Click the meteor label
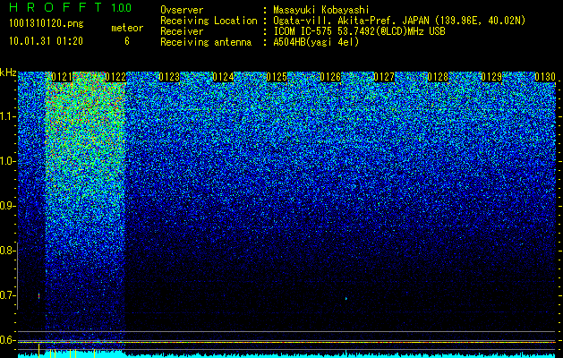 [x=127, y=28]
